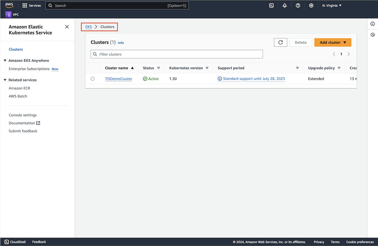Open the notifications bell
This screenshot has height=246, width=378.
click(285, 6)
